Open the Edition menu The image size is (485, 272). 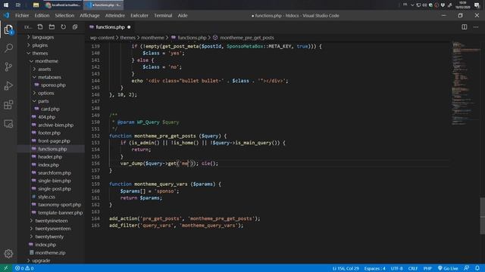click(42, 15)
